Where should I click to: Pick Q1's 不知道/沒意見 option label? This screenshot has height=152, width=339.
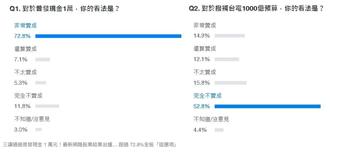[x=32, y=119]
